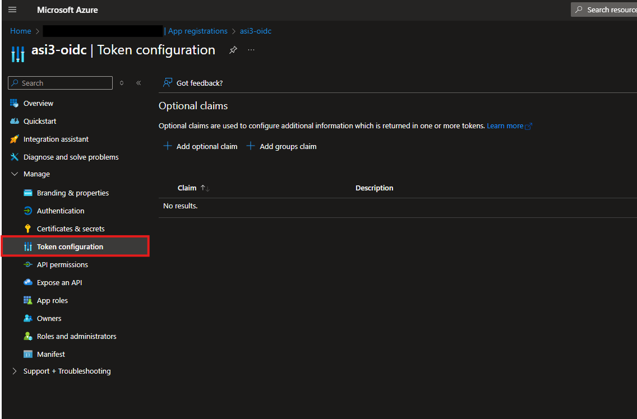Click Owners people icon
The height and width of the screenshot is (419, 637).
coord(27,318)
